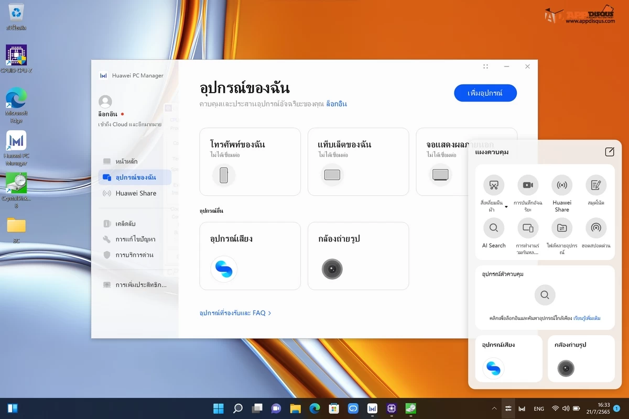Open the notepad (สมุดโน้ต) icon in control panel
The image size is (629, 419).
596,185
